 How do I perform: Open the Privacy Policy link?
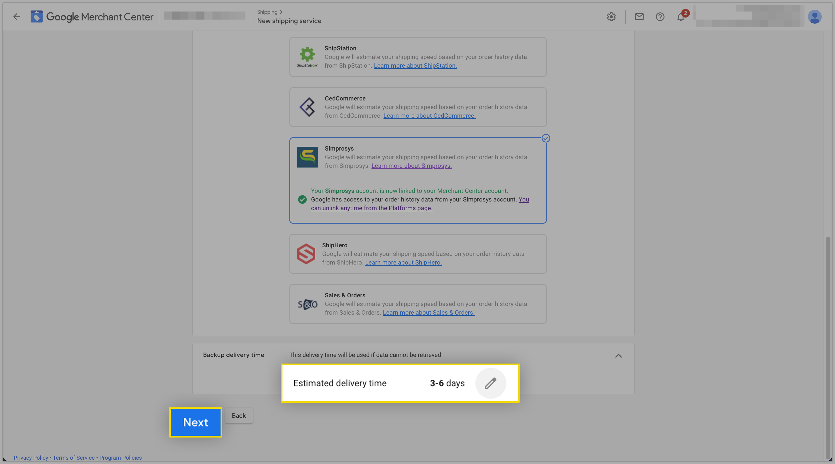click(x=31, y=457)
